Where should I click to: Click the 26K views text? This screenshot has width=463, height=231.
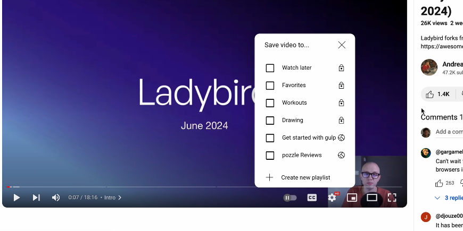click(434, 23)
